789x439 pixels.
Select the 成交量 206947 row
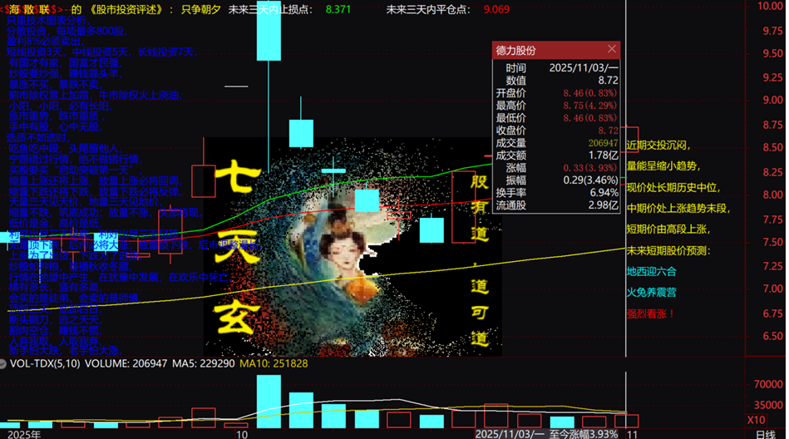pyautogui.click(x=556, y=143)
